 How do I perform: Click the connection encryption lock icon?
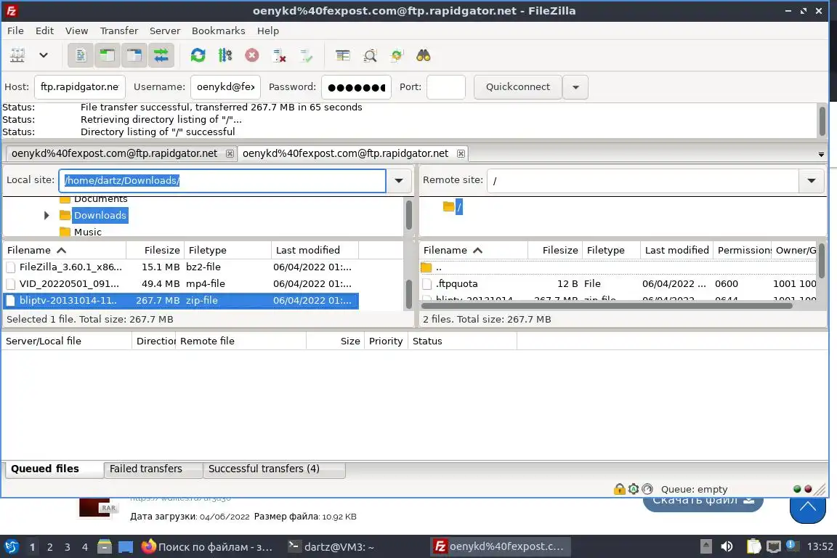click(x=619, y=489)
